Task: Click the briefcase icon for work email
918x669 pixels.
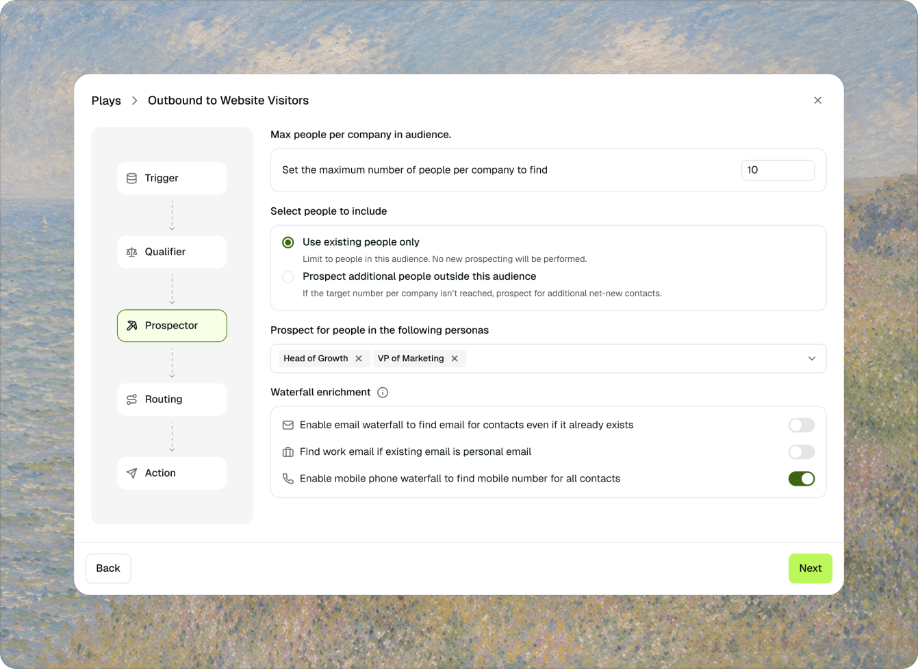Action: pos(288,452)
